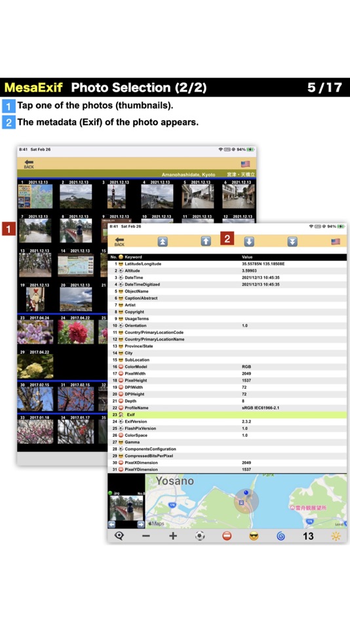Open thumbnail 13, the pine trees

[x=35, y=265]
